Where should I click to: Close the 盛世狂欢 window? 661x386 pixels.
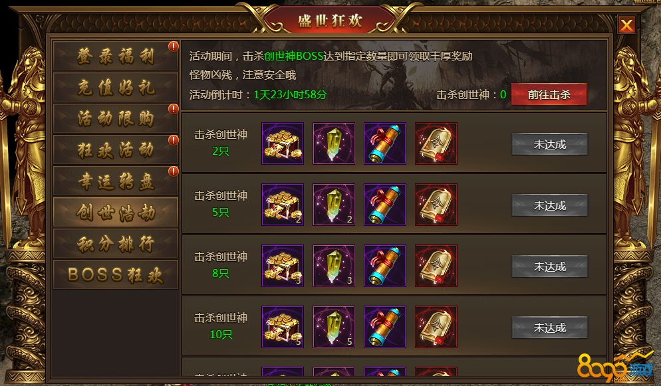coord(626,25)
